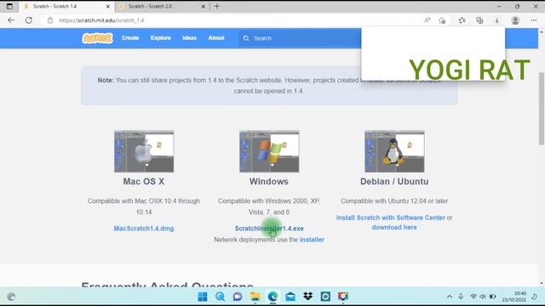
Task: Click the Windows heading text
Action: (x=269, y=181)
